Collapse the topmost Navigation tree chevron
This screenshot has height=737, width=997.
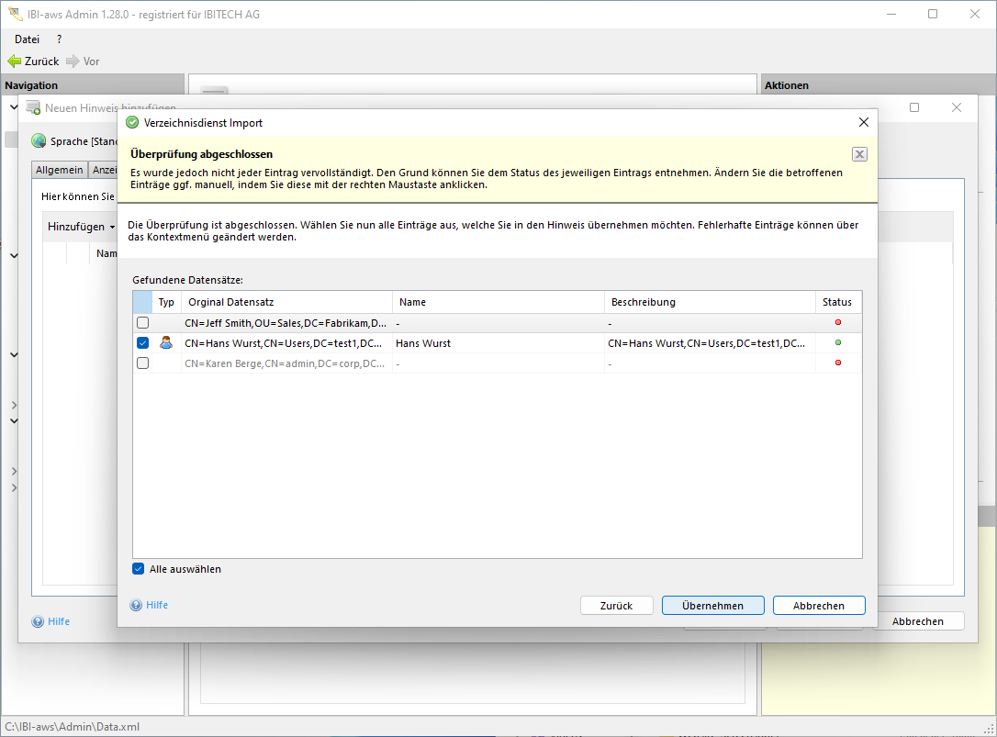click(x=14, y=107)
